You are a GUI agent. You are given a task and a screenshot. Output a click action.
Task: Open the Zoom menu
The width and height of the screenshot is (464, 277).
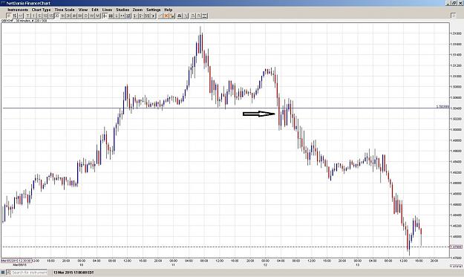pos(137,10)
